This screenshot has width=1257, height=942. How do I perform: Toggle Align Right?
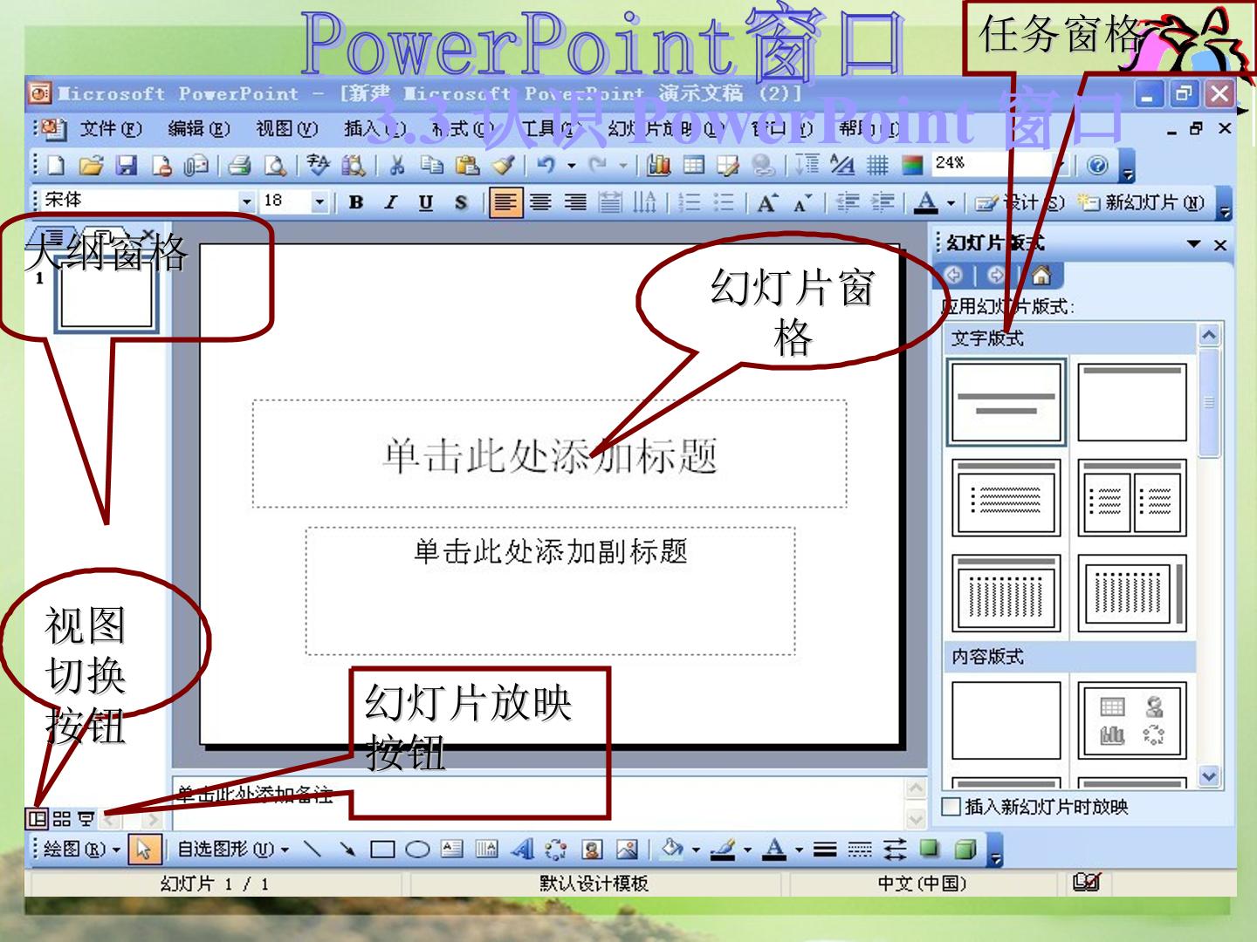point(575,203)
